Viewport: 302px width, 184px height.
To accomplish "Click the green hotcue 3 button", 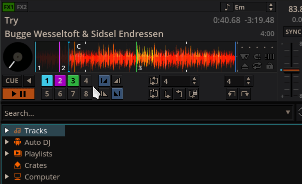I will pos(73,81).
